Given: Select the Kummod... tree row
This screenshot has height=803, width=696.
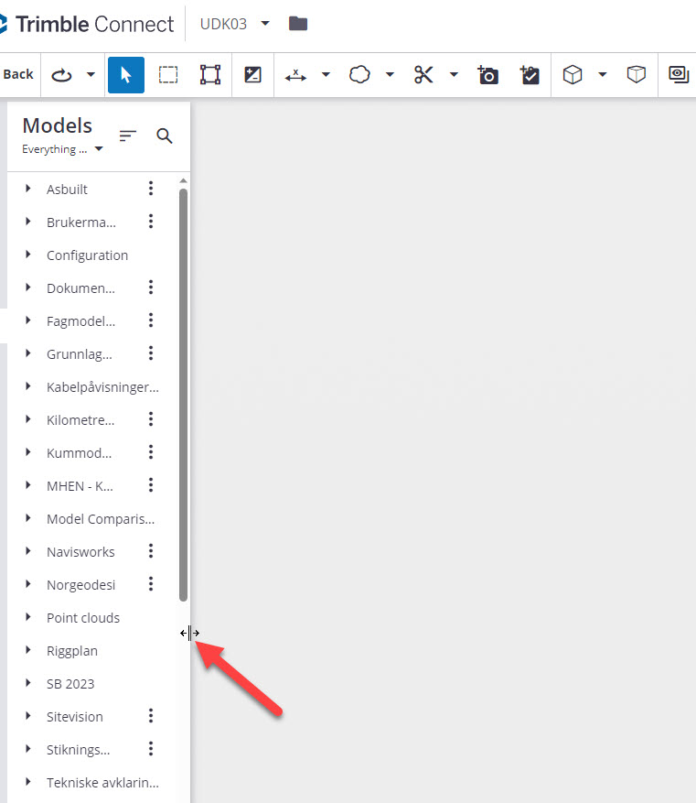Looking at the screenshot, I should click(x=92, y=452).
